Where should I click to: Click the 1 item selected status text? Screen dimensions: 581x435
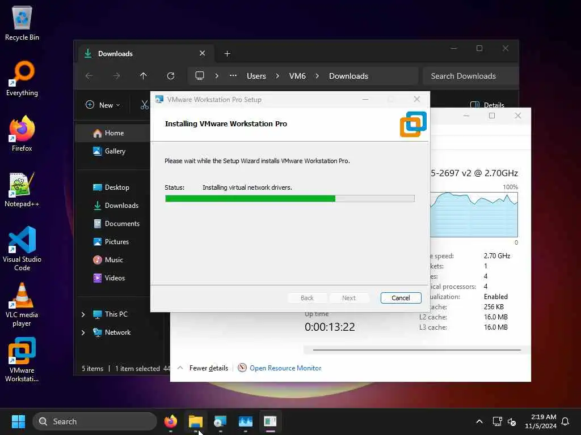click(x=137, y=368)
